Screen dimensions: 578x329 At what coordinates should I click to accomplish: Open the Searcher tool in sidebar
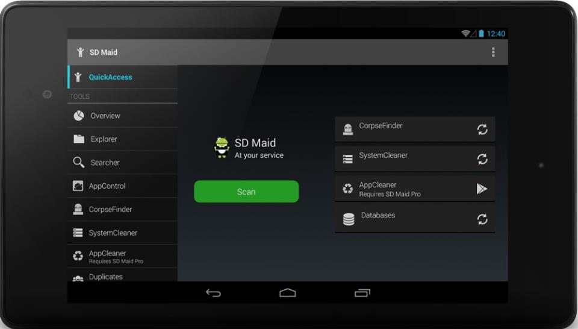click(122, 163)
